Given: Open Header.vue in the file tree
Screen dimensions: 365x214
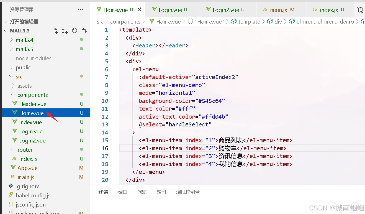Looking at the screenshot, I should coord(46,104).
